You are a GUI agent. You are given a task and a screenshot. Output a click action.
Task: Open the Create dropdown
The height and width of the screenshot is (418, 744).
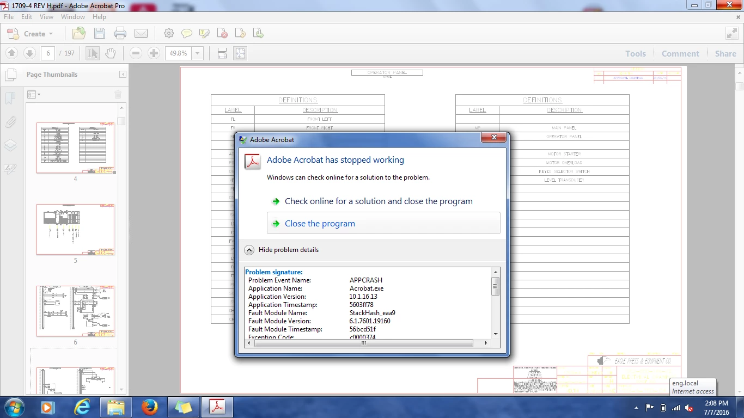coord(31,34)
